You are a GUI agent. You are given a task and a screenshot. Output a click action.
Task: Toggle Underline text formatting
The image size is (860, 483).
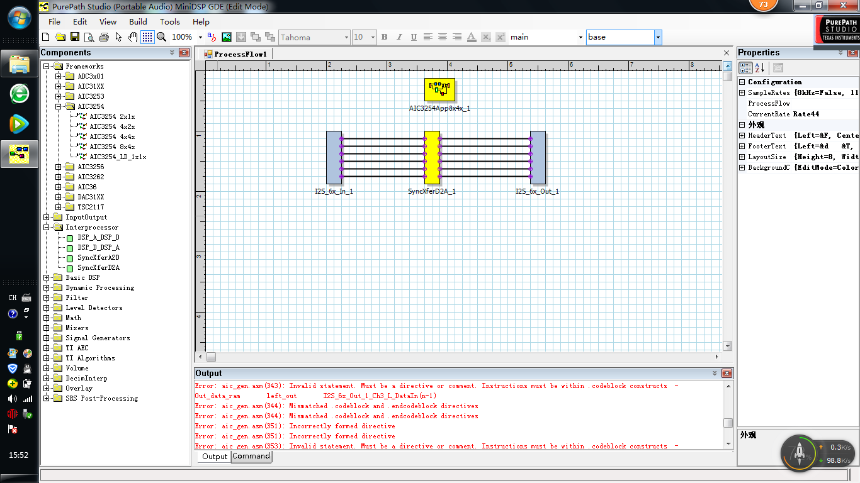point(414,37)
